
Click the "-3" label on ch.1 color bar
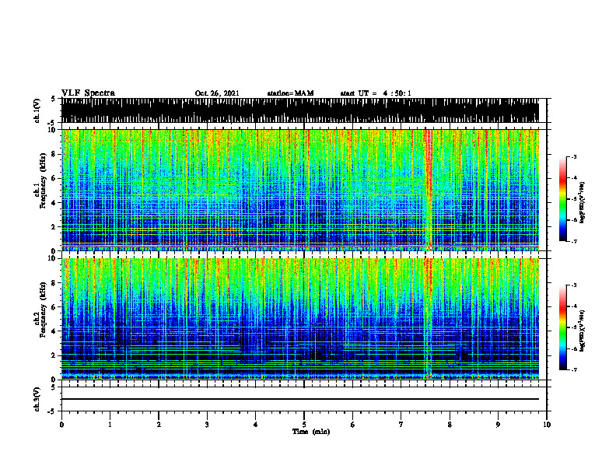click(573, 156)
